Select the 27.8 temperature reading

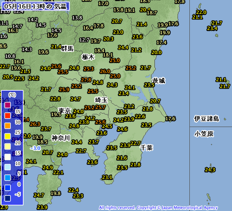tap(86, 80)
